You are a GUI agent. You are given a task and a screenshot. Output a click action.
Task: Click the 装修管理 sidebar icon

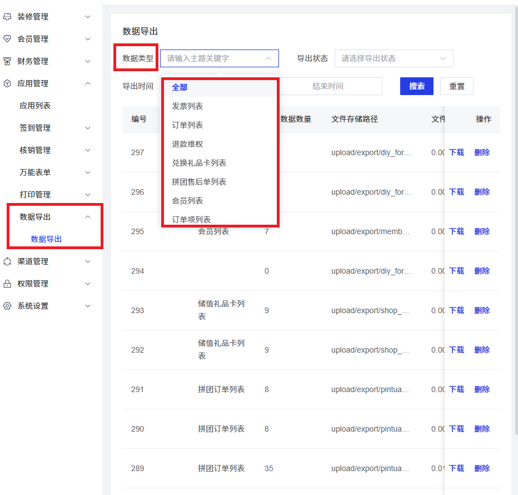(7, 17)
